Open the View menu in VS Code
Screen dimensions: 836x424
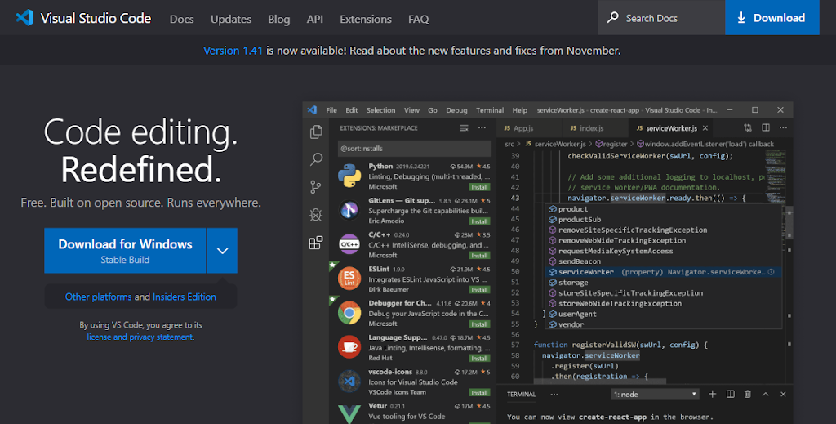(x=411, y=110)
